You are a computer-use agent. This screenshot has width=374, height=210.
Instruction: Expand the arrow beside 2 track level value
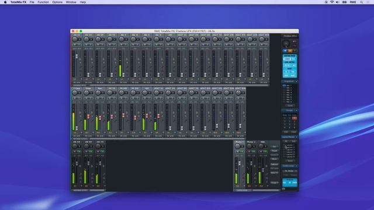click(81, 132)
